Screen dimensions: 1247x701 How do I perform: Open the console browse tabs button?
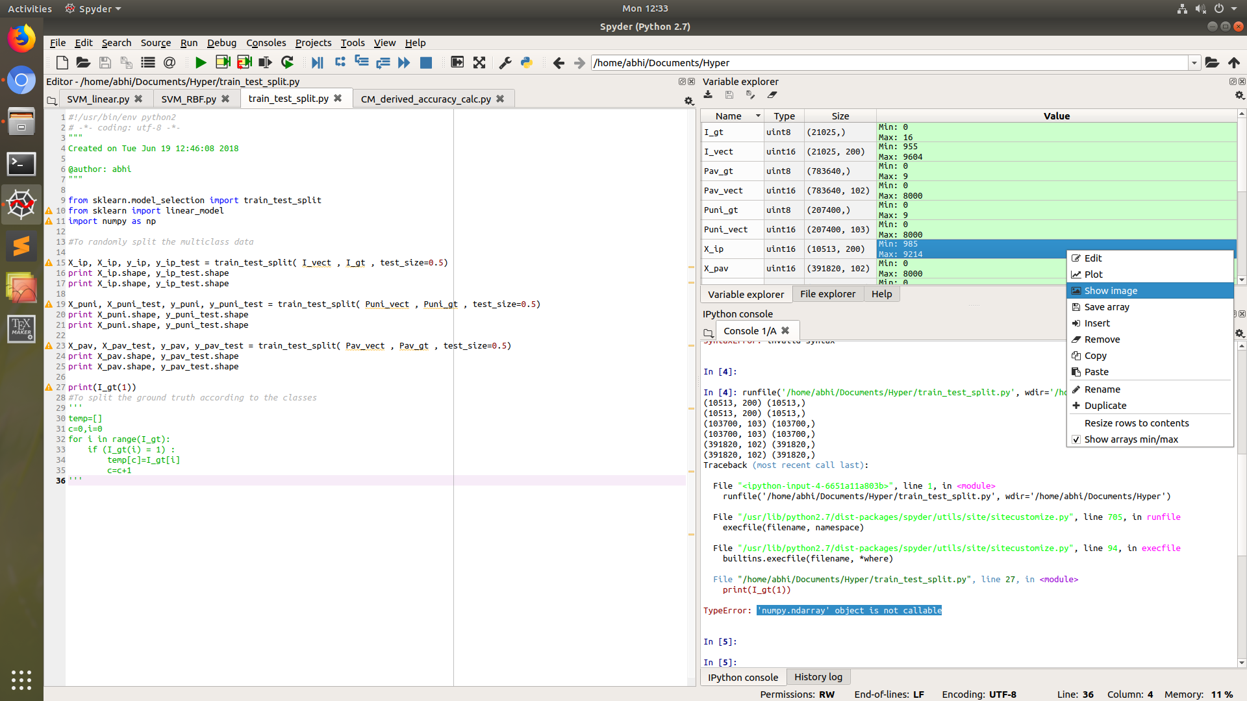coord(708,332)
